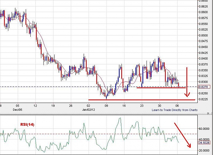Click the "30" date axis label

click(159, 106)
